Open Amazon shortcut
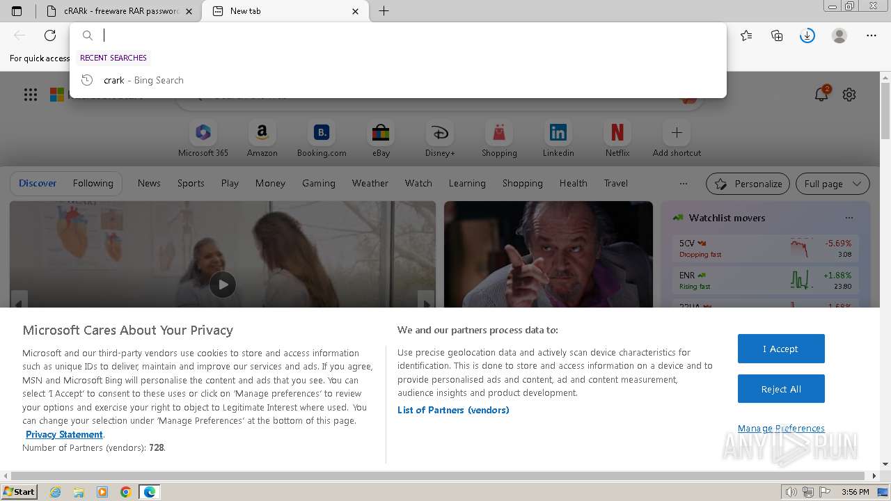 [x=262, y=140]
